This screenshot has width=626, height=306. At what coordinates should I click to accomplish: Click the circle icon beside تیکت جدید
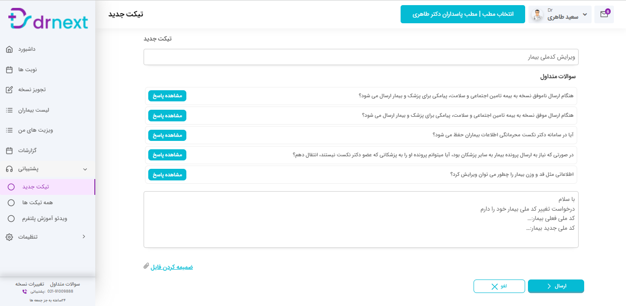coord(12,187)
